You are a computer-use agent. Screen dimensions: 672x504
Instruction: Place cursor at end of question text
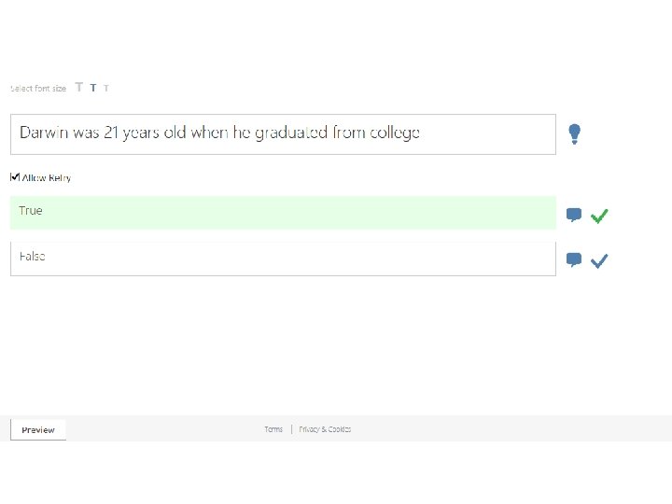click(422, 133)
